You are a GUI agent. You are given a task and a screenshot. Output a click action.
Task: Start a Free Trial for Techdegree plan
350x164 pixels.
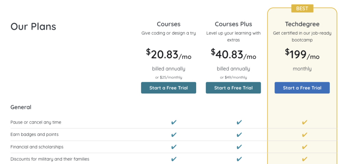pos(302,88)
